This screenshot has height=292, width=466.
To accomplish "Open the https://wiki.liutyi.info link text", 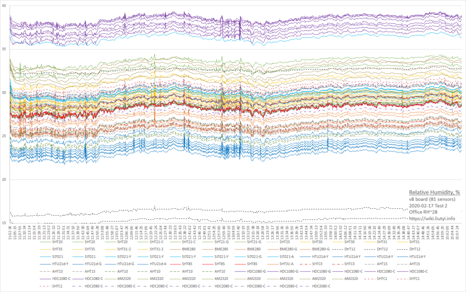I will pos(432,218).
